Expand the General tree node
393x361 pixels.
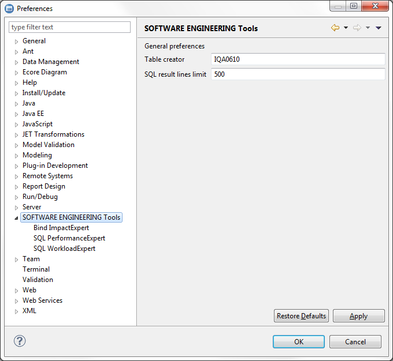point(17,42)
